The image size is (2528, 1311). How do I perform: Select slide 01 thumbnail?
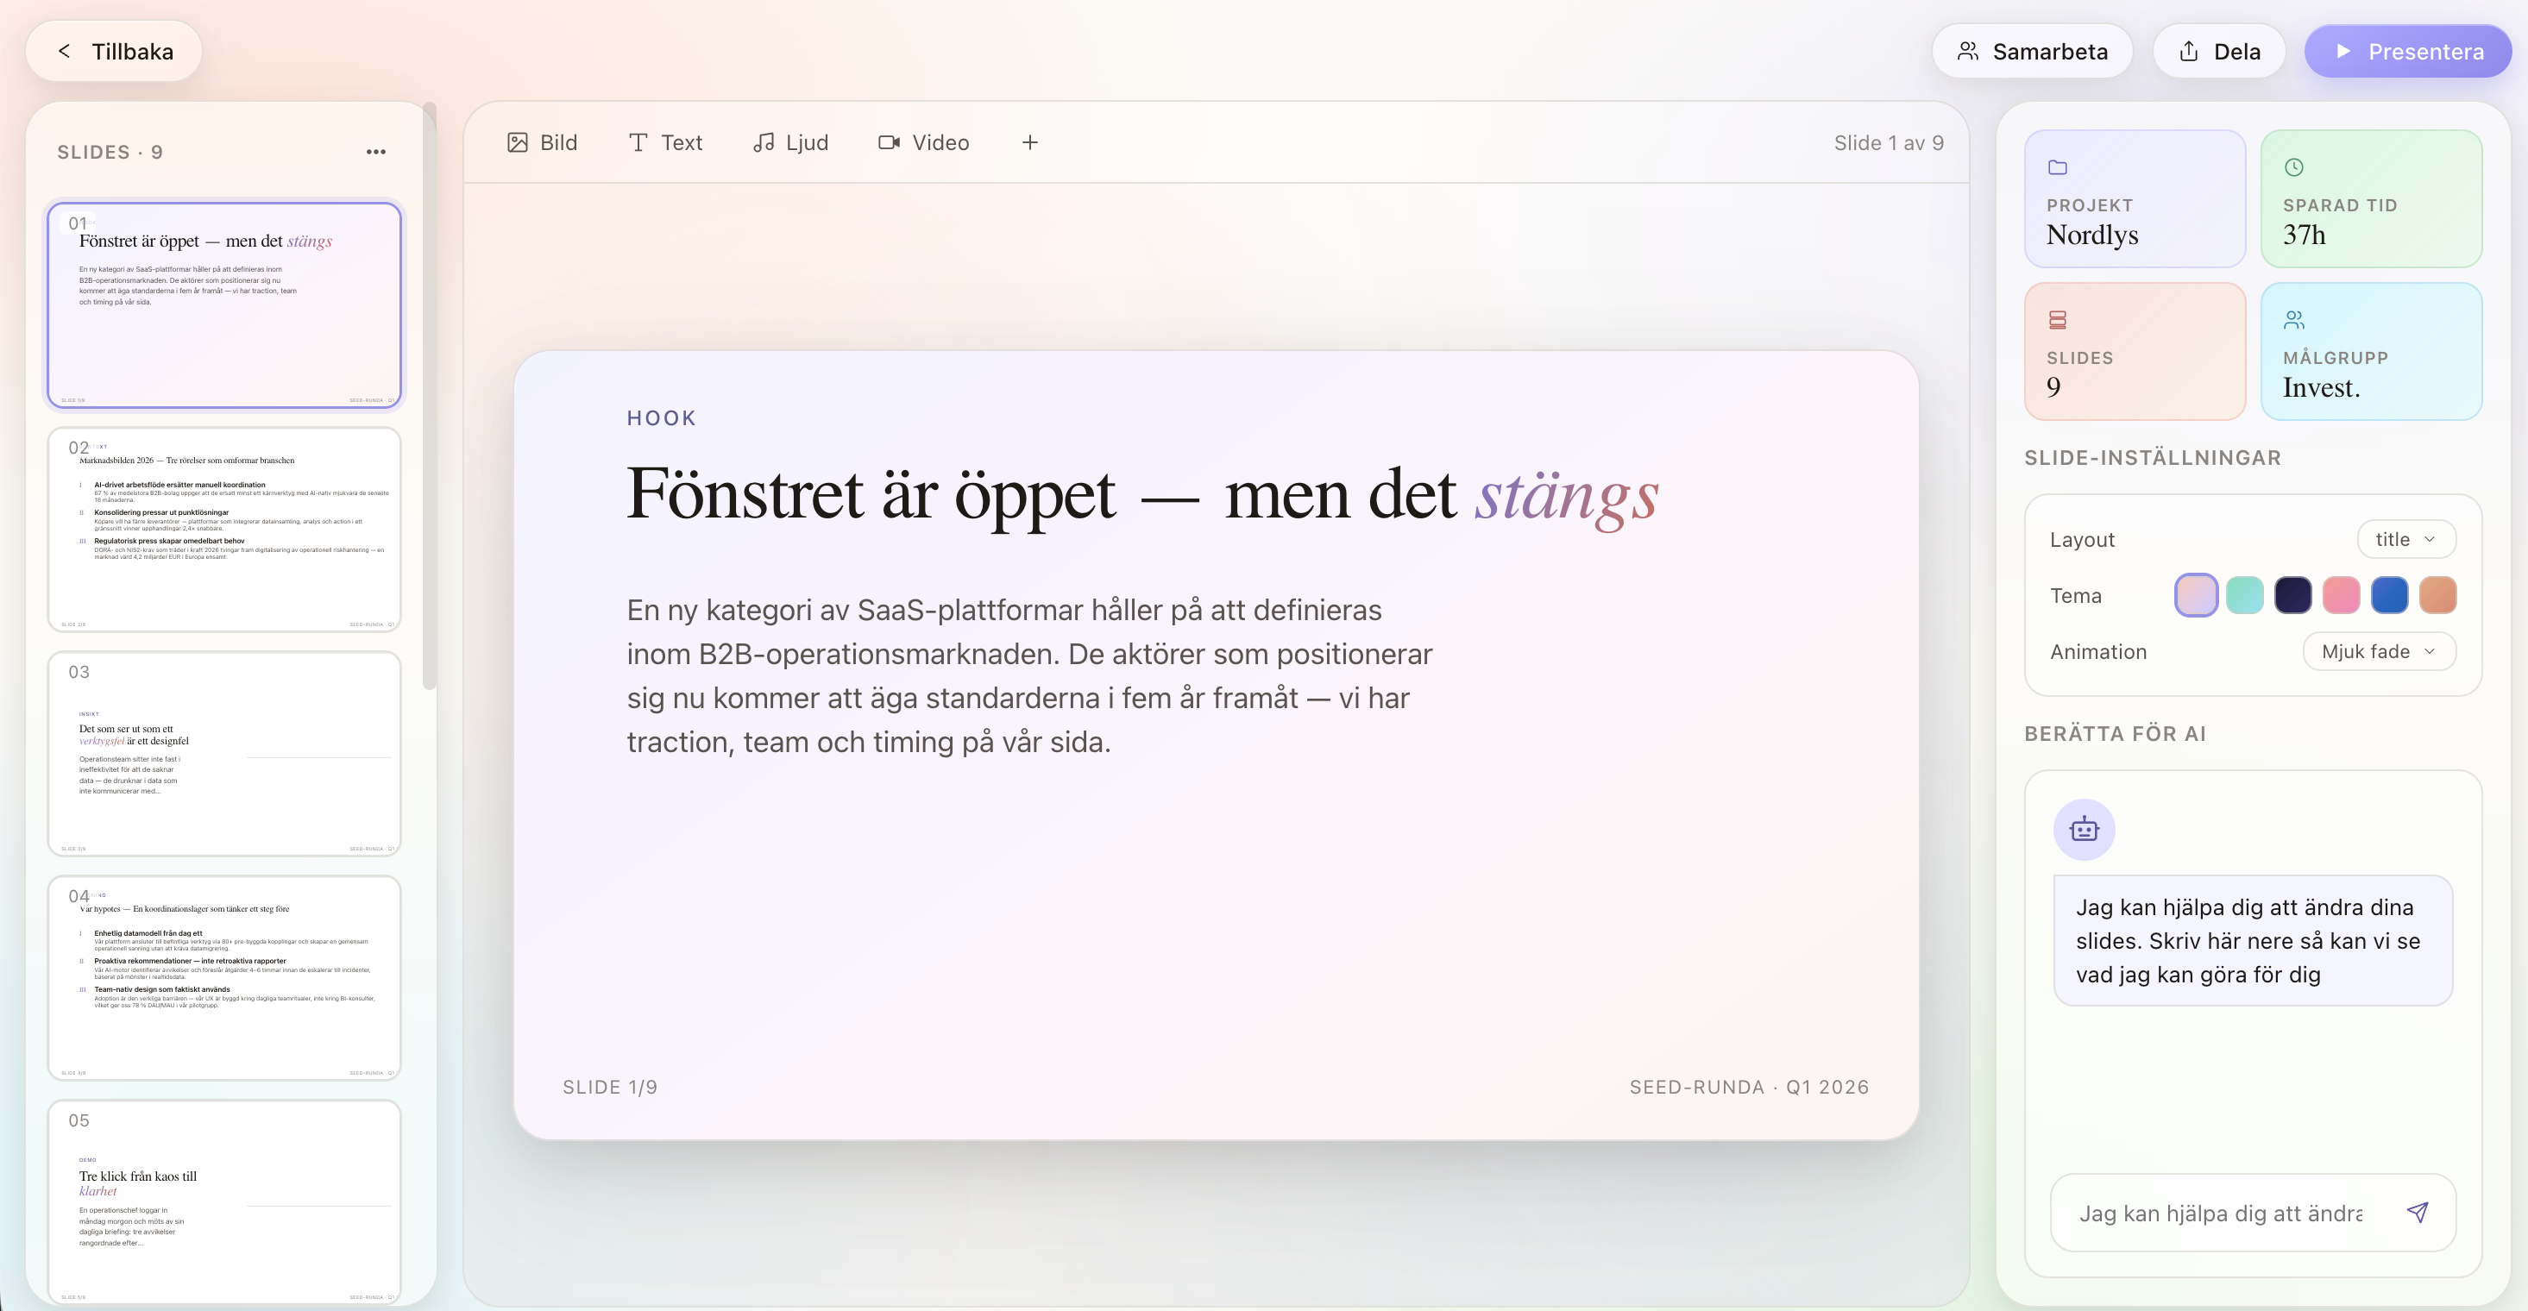224,305
